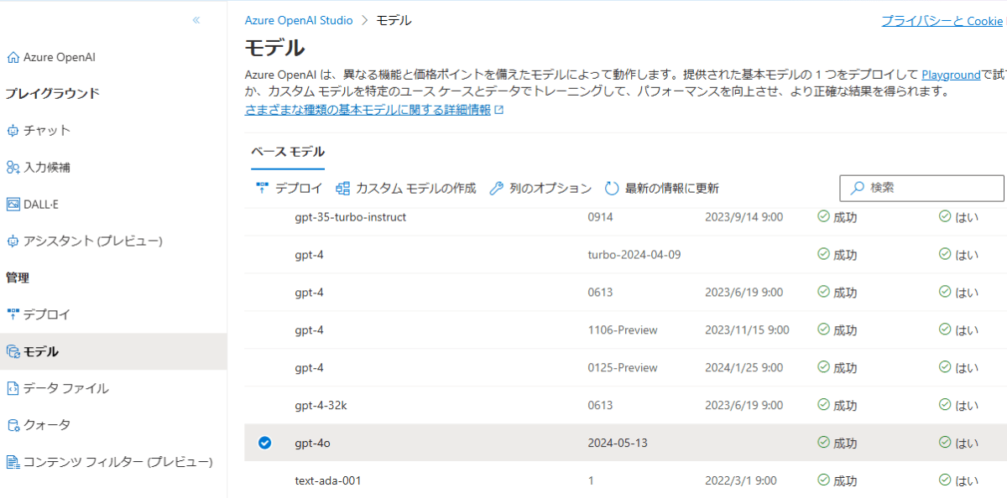This screenshot has width=1007, height=498.
Task: Open アシスタント (プレビュー) page
Action: click(93, 241)
